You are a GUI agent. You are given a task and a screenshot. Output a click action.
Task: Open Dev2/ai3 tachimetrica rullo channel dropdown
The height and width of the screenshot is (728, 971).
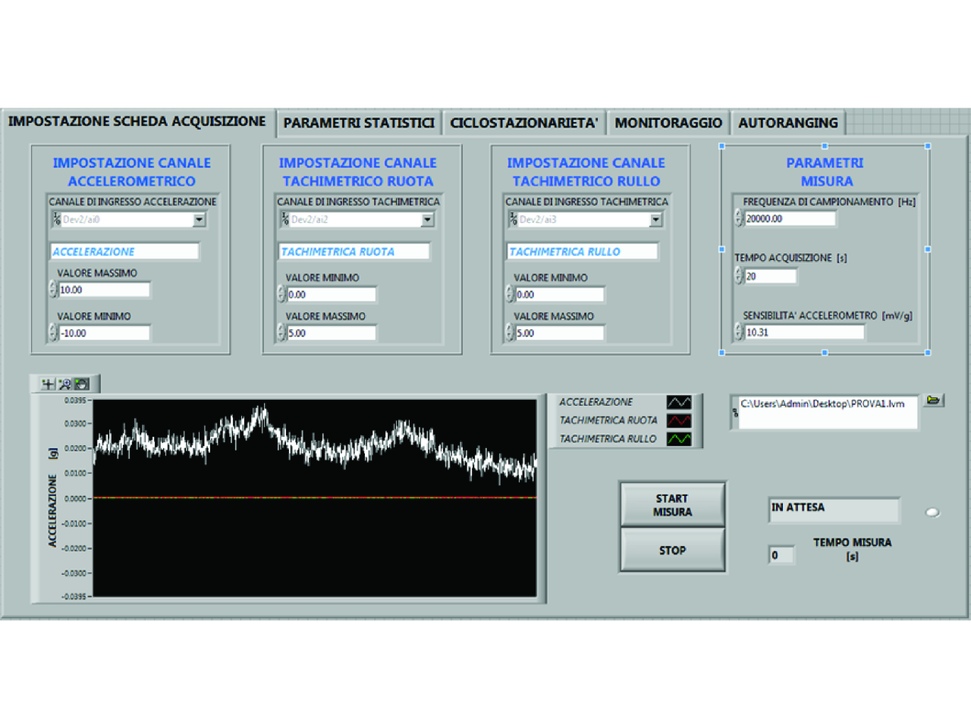(656, 219)
